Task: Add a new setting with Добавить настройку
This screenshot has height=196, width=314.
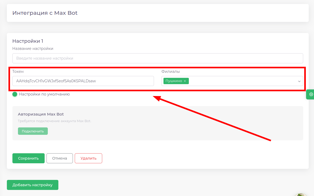Action: pyautogui.click(x=32, y=185)
